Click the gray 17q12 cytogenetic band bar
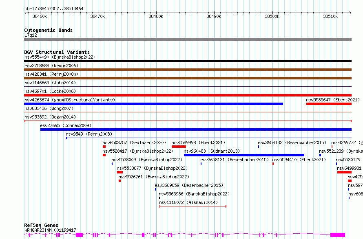This screenshot has width=363, height=239. (x=188, y=39)
